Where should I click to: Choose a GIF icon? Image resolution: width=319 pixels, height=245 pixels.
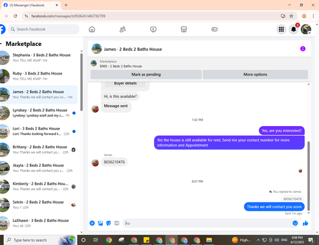(117, 223)
